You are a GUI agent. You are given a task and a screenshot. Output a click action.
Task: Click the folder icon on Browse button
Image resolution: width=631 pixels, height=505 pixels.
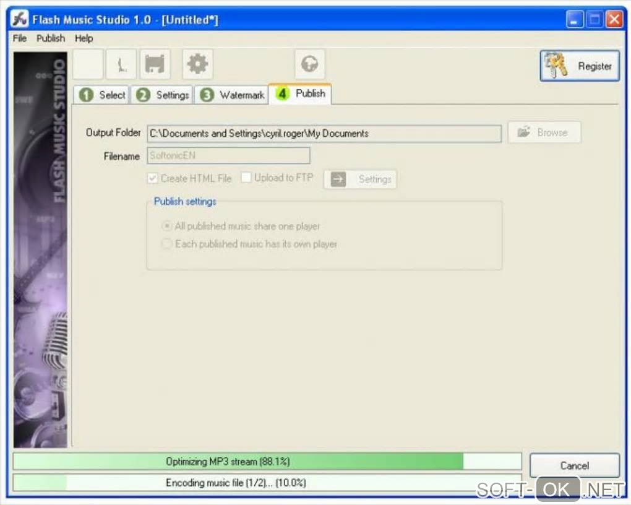(x=523, y=132)
